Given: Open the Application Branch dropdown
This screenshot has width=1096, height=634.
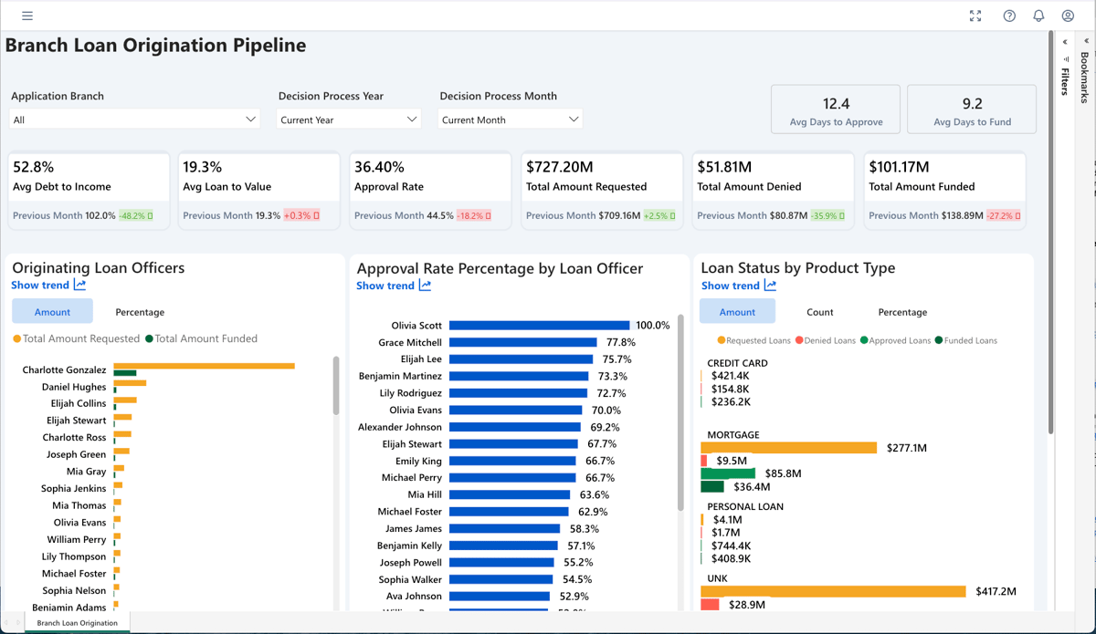Looking at the screenshot, I should [x=134, y=120].
